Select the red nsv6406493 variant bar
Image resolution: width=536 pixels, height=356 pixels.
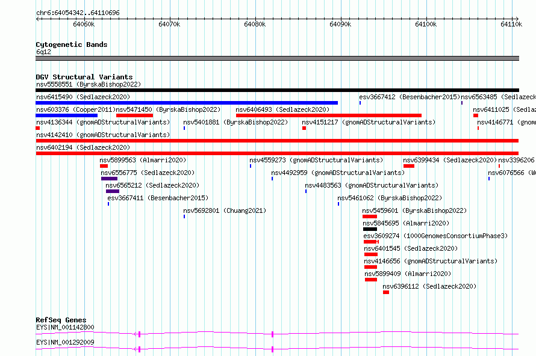pos(328,115)
